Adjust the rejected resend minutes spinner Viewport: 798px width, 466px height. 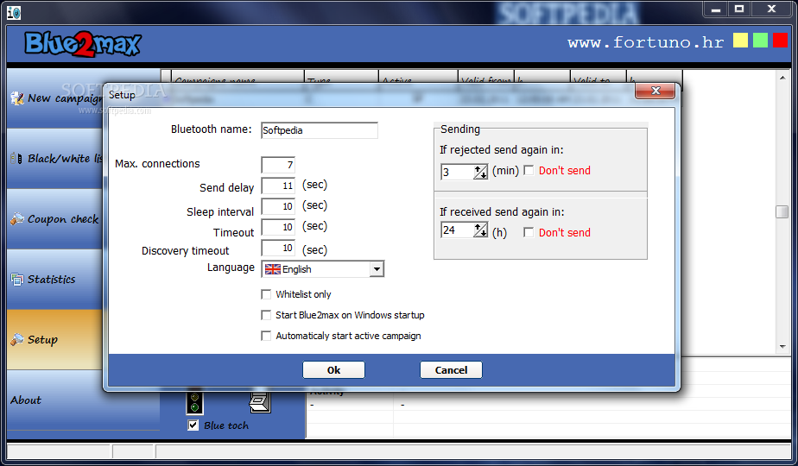click(x=480, y=172)
